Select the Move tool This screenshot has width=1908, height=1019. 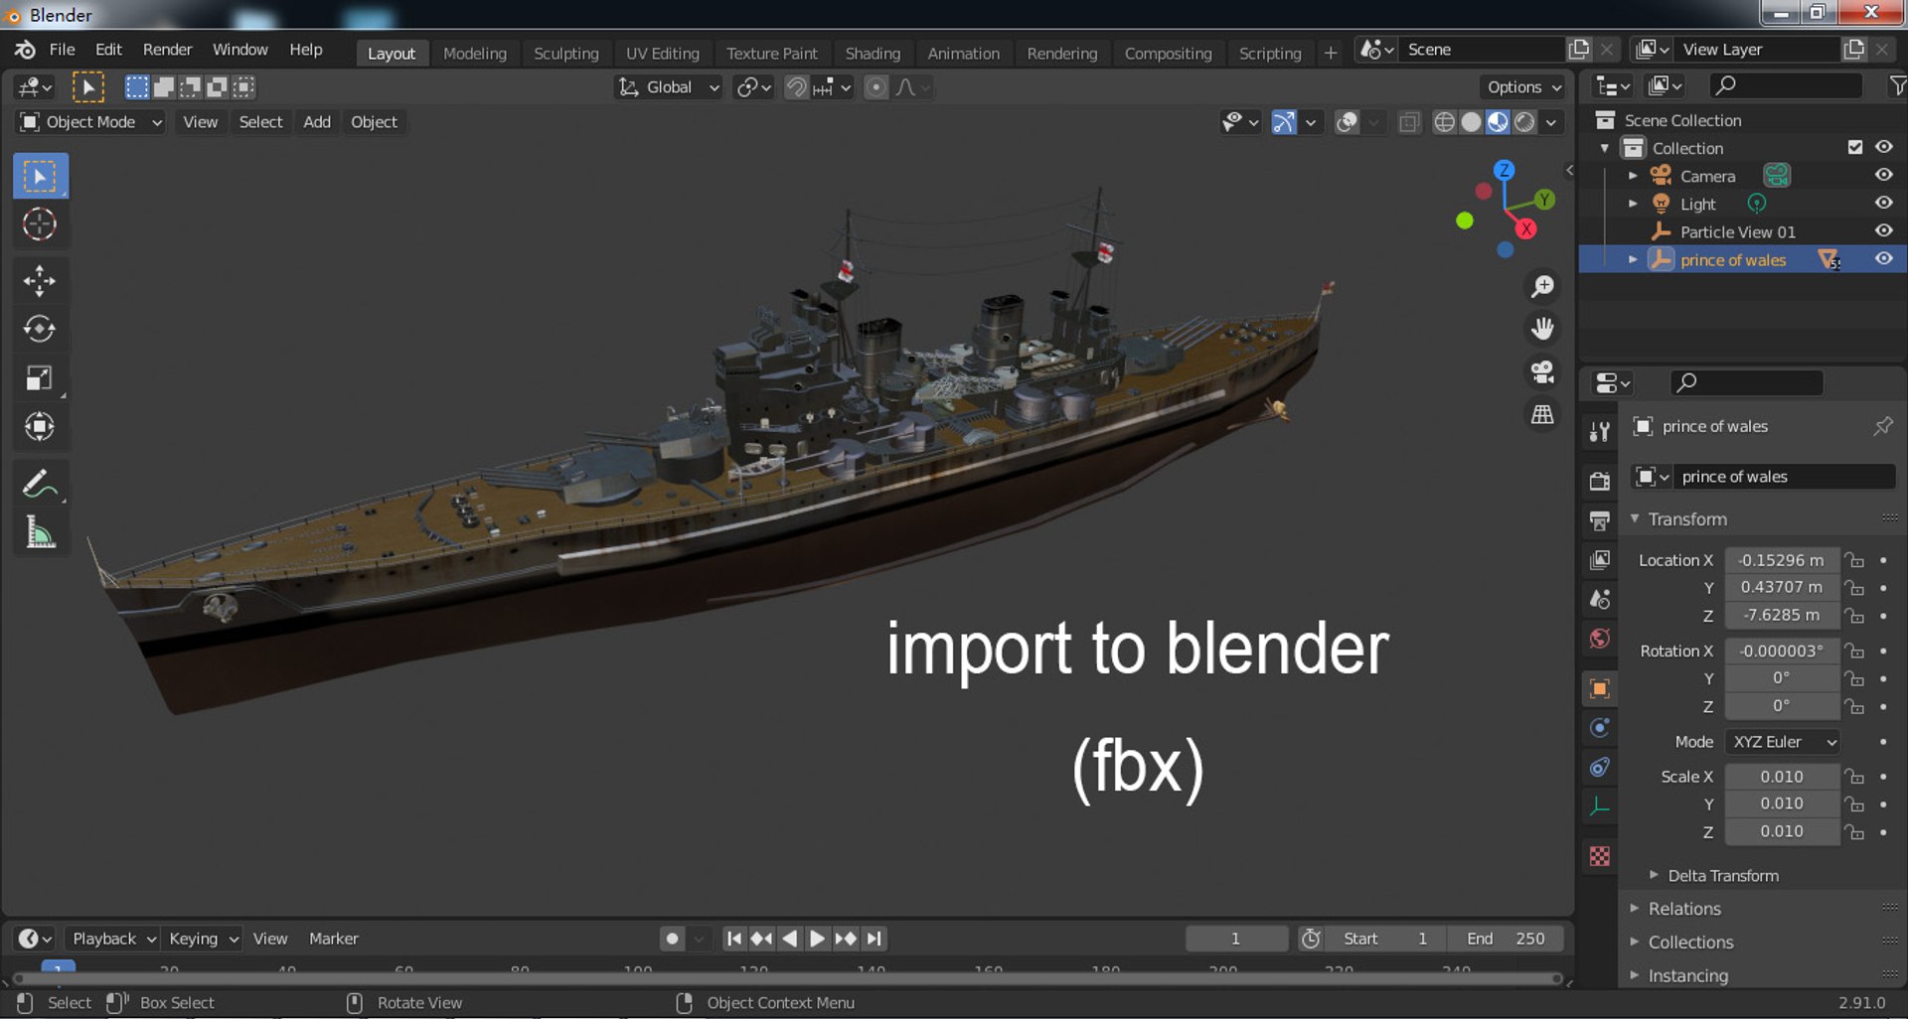point(40,281)
